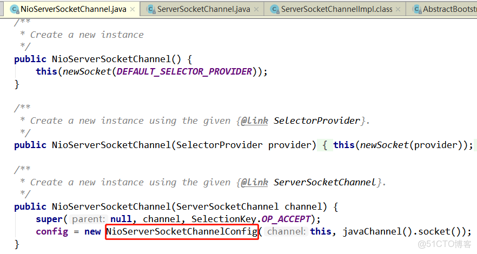Click the class icon on the ServerSocketChannel.java tab
The width and height of the screenshot is (477, 254).
[x=151, y=9]
